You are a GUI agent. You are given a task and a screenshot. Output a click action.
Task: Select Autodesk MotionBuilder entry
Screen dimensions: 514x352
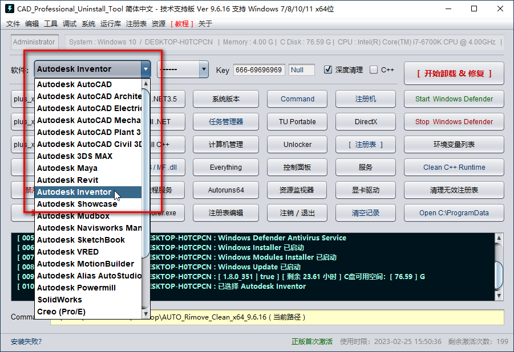pyautogui.click(x=88, y=264)
